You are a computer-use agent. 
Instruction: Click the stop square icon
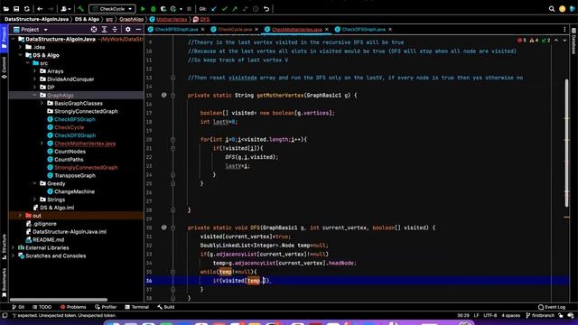click(x=189, y=9)
